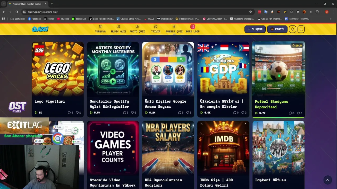Viewport: 337px width, 189px height.
Task: Open the Photo Quiz section
Action: coord(137,29)
